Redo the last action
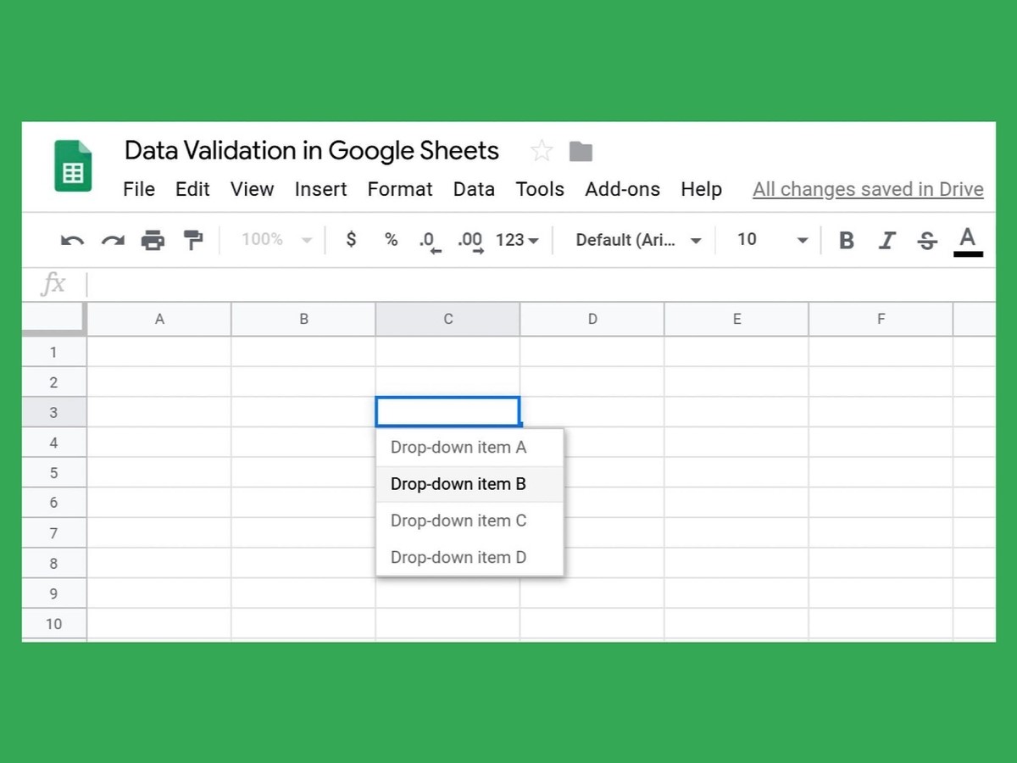 [113, 240]
